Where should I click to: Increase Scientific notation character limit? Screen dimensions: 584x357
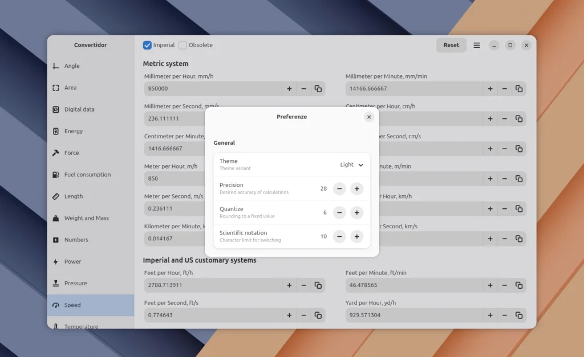click(356, 236)
